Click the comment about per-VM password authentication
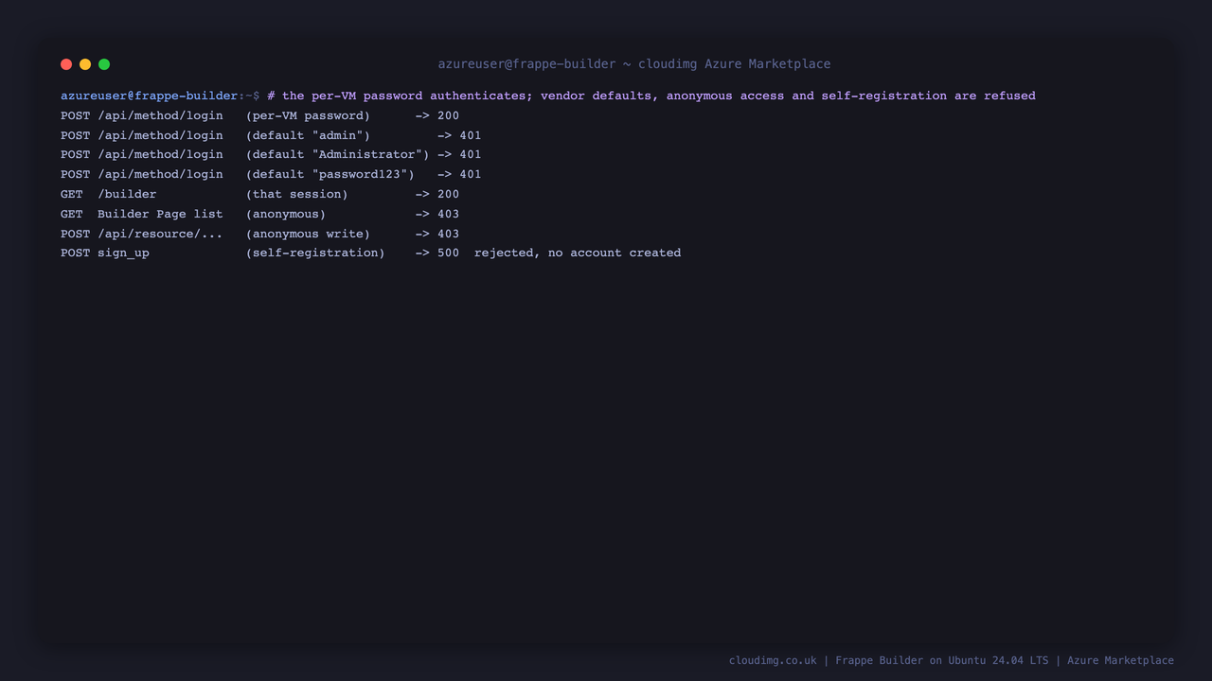Image resolution: width=1212 pixels, height=681 pixels. 651,96
